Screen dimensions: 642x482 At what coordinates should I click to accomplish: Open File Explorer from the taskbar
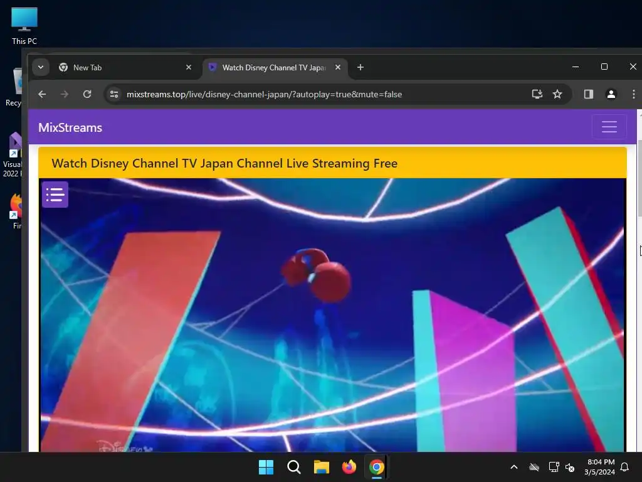pyautogui.click(x=322, y=467)
